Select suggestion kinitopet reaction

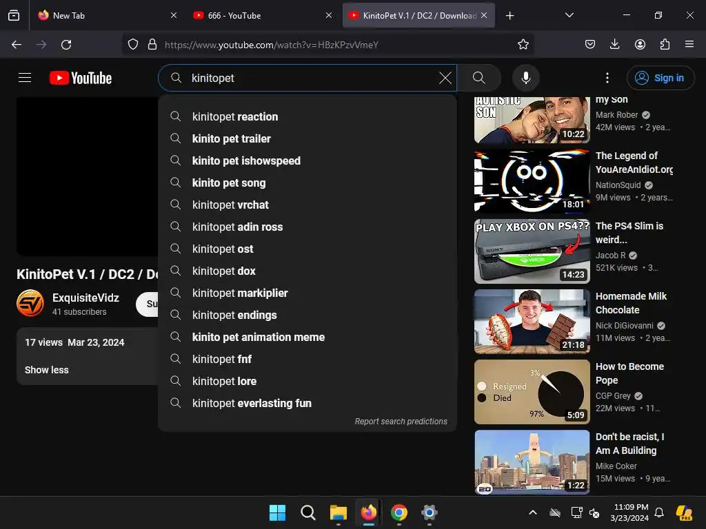pyautogui.click(x=307, y=116)
